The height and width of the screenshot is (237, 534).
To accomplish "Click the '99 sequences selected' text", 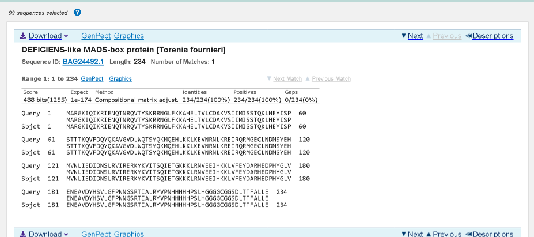I will click(38, 13).
